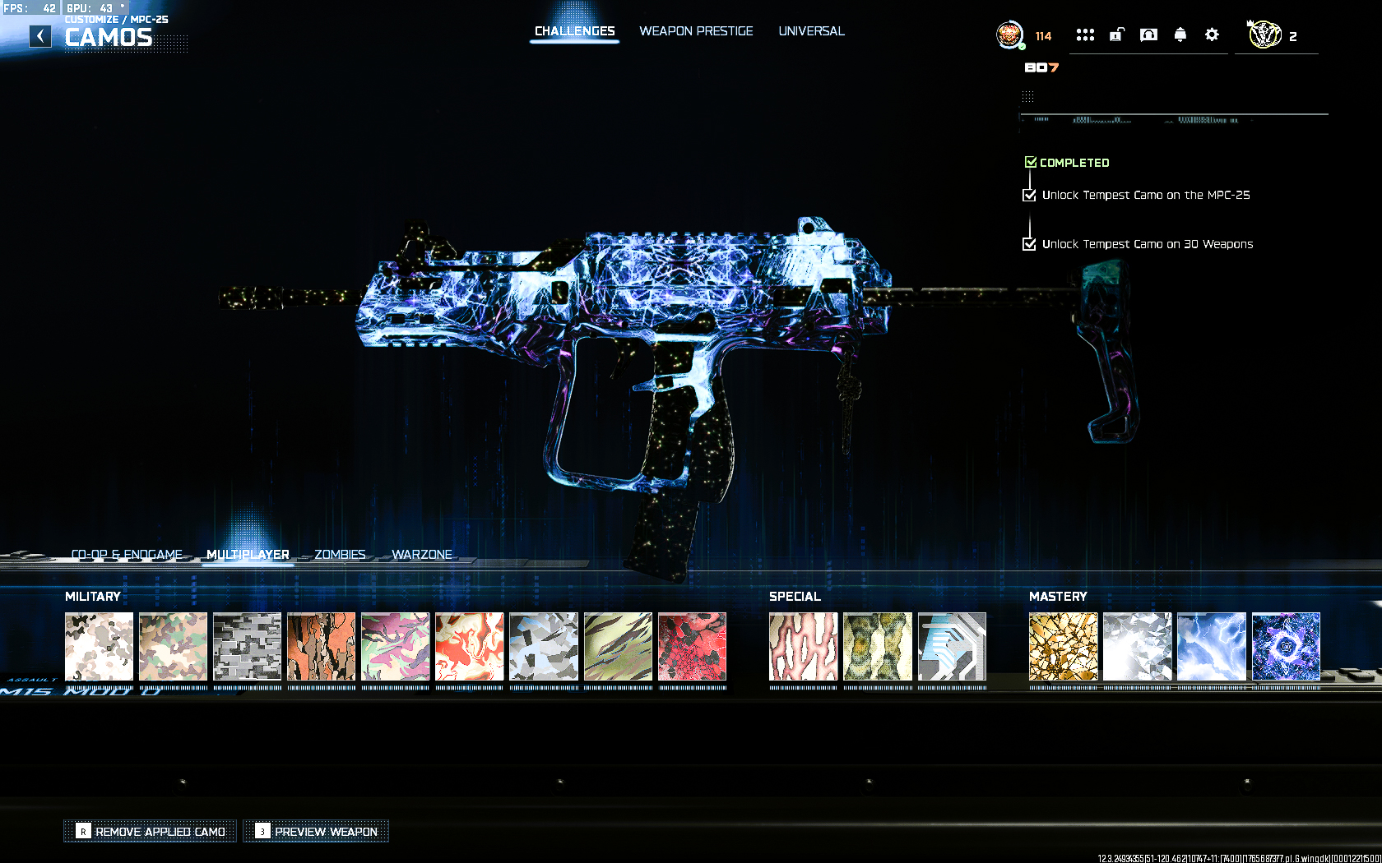Open the headset voice chat panel
Image resolution: width=1382 pixels, height=863 pixels.
click(1148, 35)
